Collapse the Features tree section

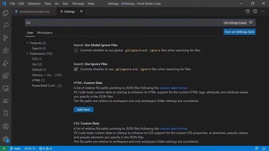click(x=27, y=43)
